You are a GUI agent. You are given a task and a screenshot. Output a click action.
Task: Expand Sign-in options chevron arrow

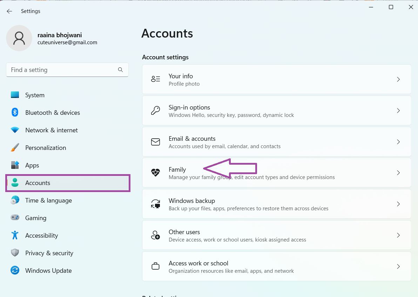click(398, 111)
